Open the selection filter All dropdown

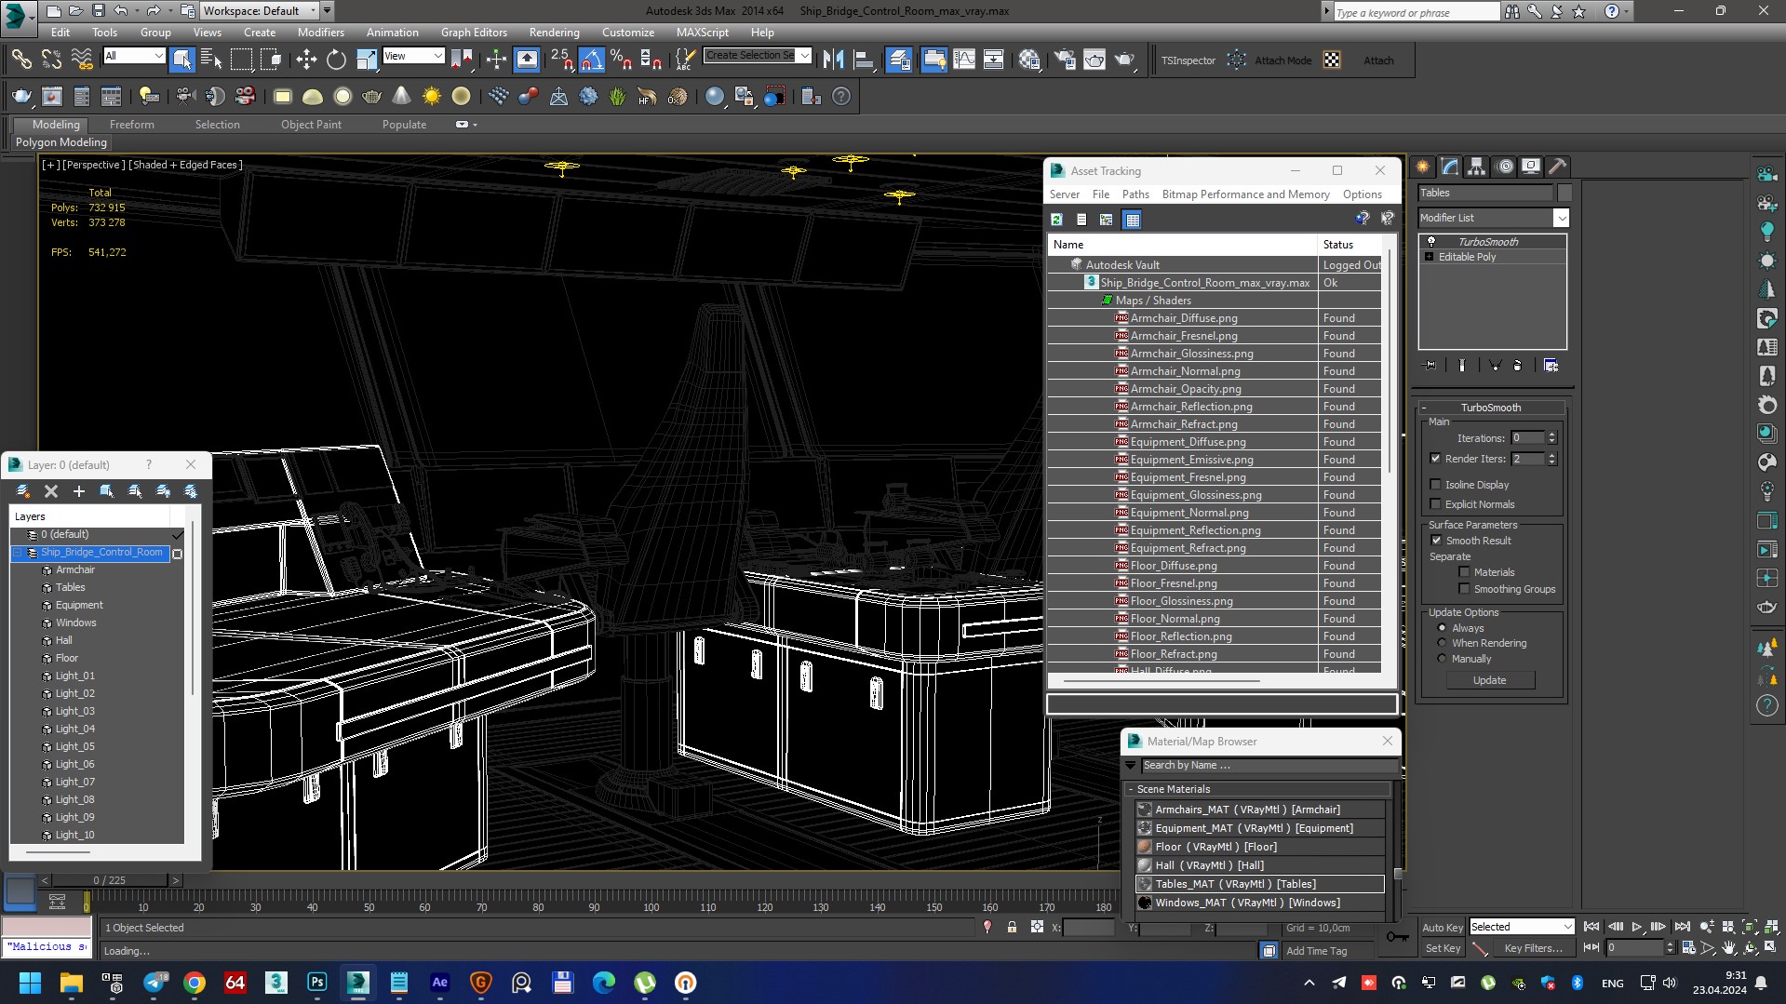[134, 56]
